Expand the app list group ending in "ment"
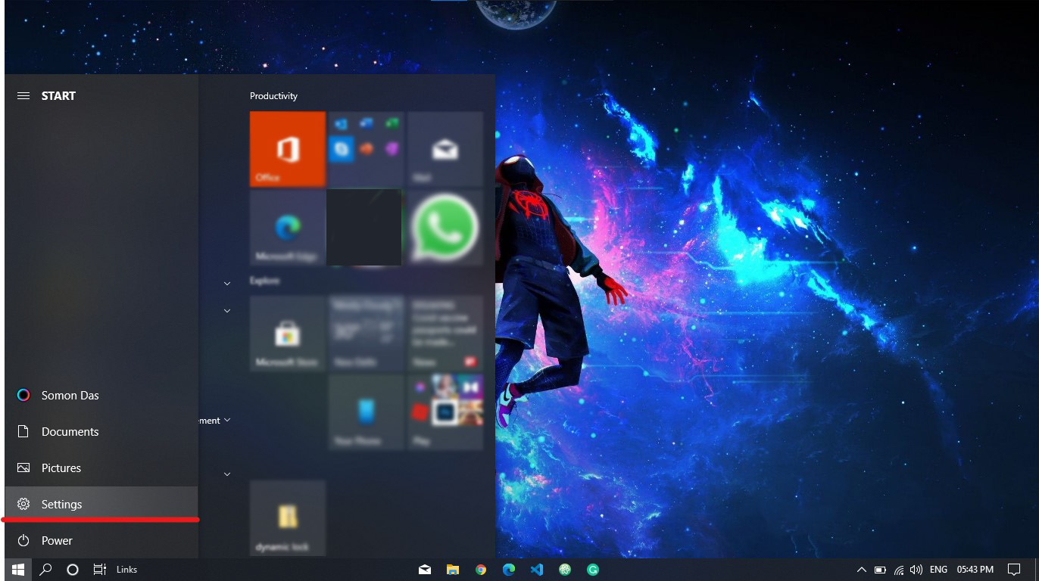Viewport: 1039px width, 581px height. (226, 421)
